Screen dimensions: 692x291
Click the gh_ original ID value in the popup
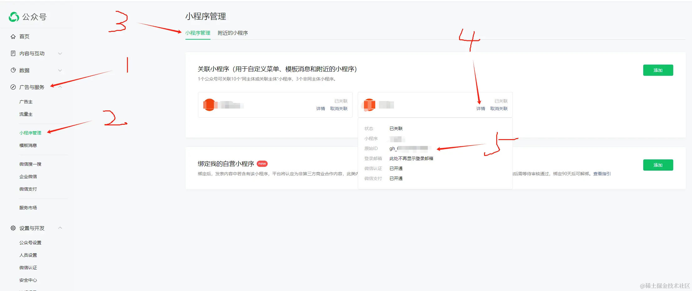[x=410, y=148]
